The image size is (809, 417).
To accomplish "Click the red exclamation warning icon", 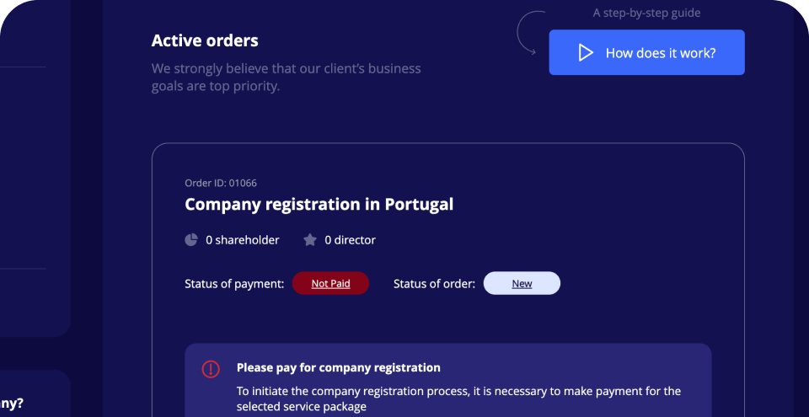I will click(211, 369).
